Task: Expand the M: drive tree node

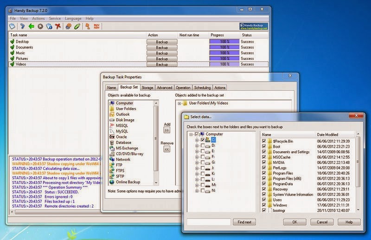Action: (197, 185)
